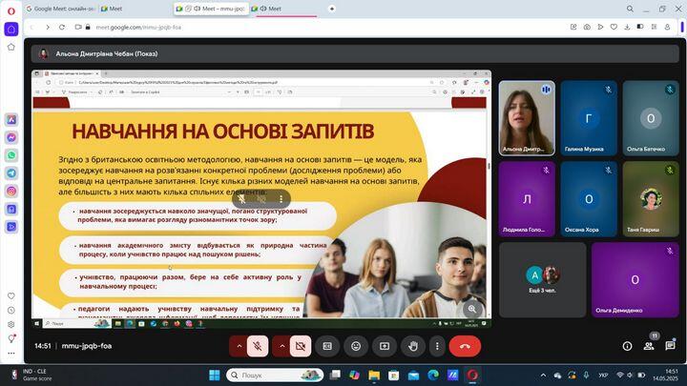
Task: Expand video settings arrow next to camera
Action: pyautogui.click(x=282, y=346)
